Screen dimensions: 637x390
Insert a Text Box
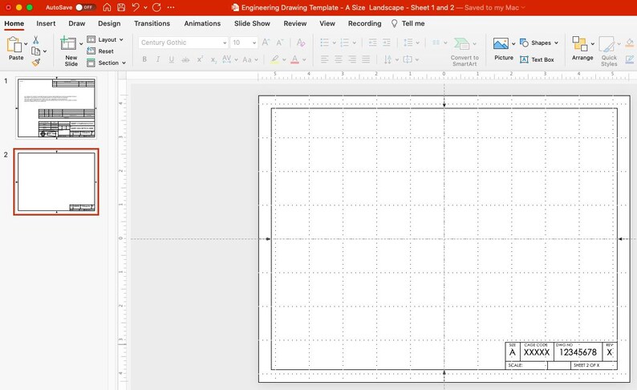tap(537, 59)
